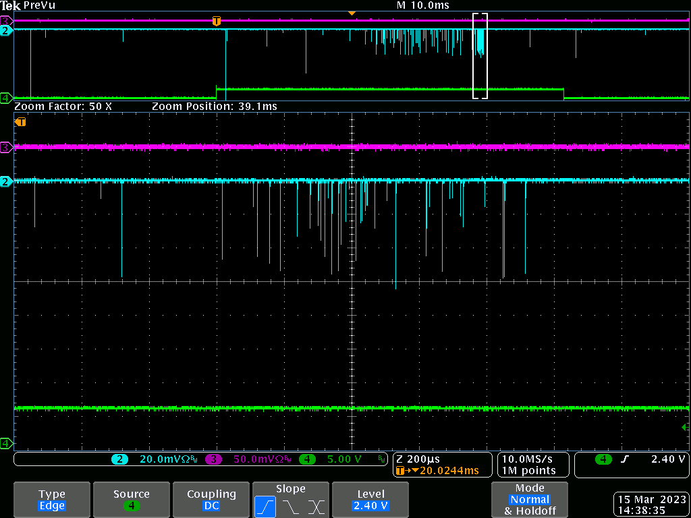
Task: Open the Mode Normal & Holdoff menu
Action: tap(529, 500)
